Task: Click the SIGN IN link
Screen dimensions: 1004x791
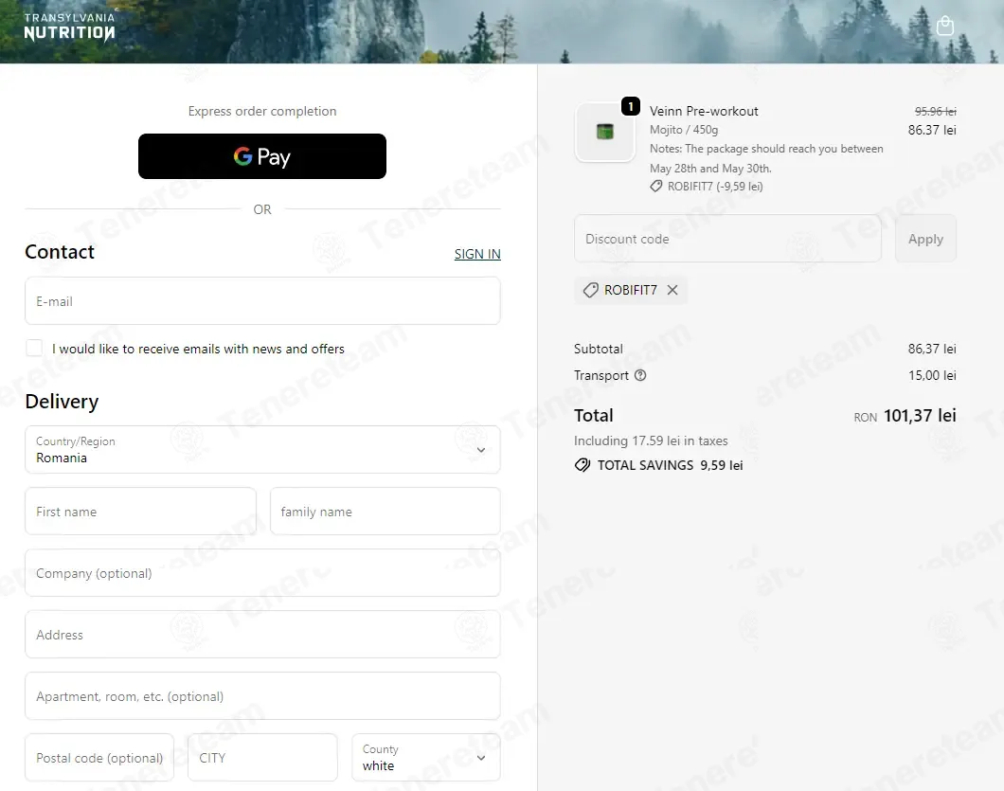Action: (x=477, y=254)
